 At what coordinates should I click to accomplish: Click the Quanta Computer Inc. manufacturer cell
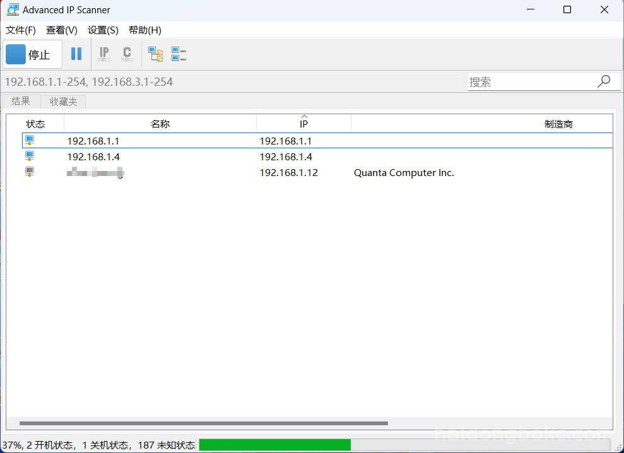pos(404,173)
